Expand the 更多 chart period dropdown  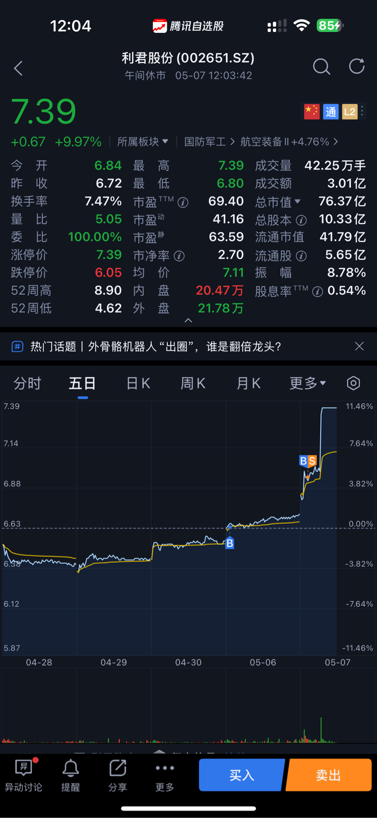(x=307, y=383)
